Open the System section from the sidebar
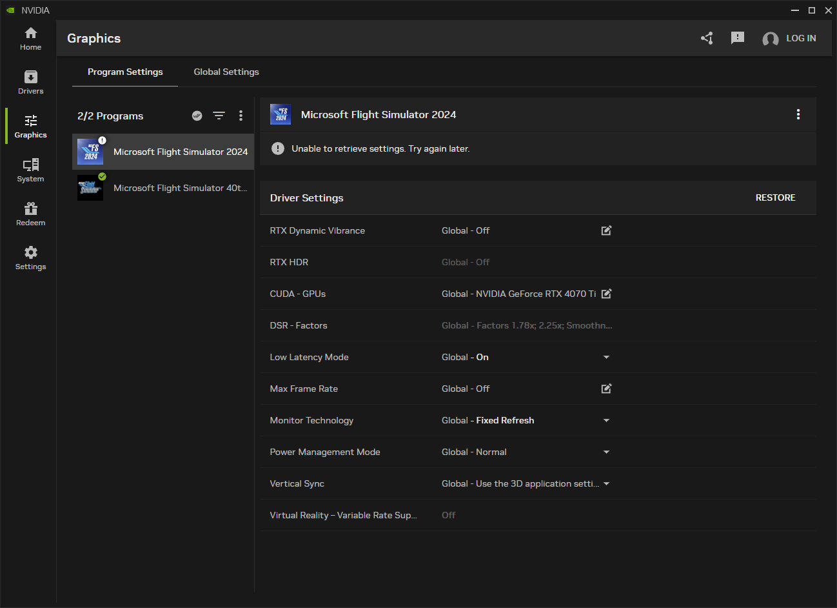The height and width of the screenshot is (608, 837). pos(30,170)
